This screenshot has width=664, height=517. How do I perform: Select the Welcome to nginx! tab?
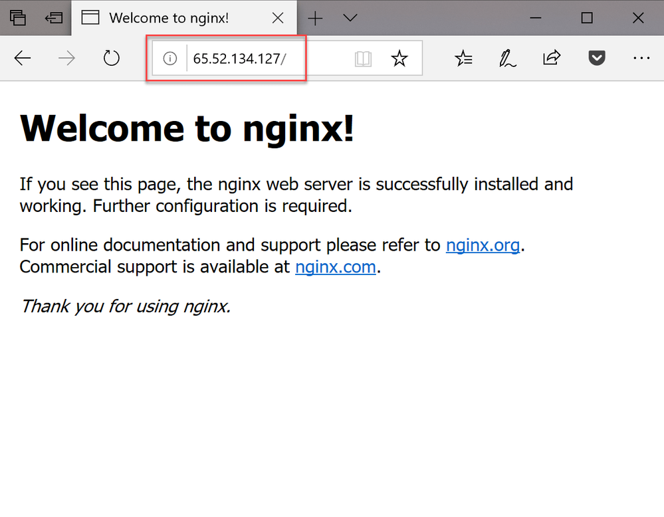pos(184,18)
